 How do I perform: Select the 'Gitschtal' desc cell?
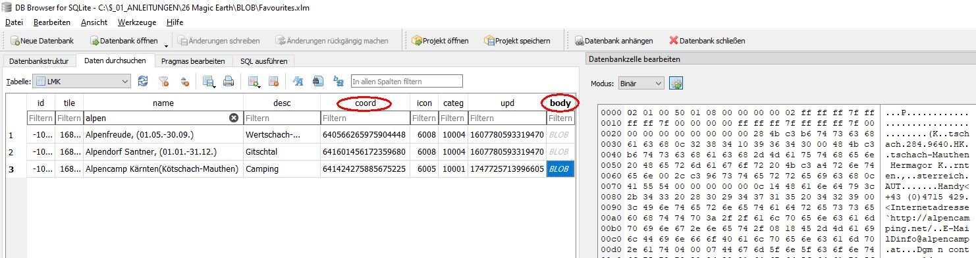tap(281, 152)
